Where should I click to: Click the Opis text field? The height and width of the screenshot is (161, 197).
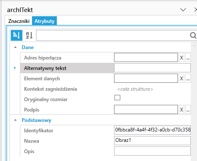[152, 151]
